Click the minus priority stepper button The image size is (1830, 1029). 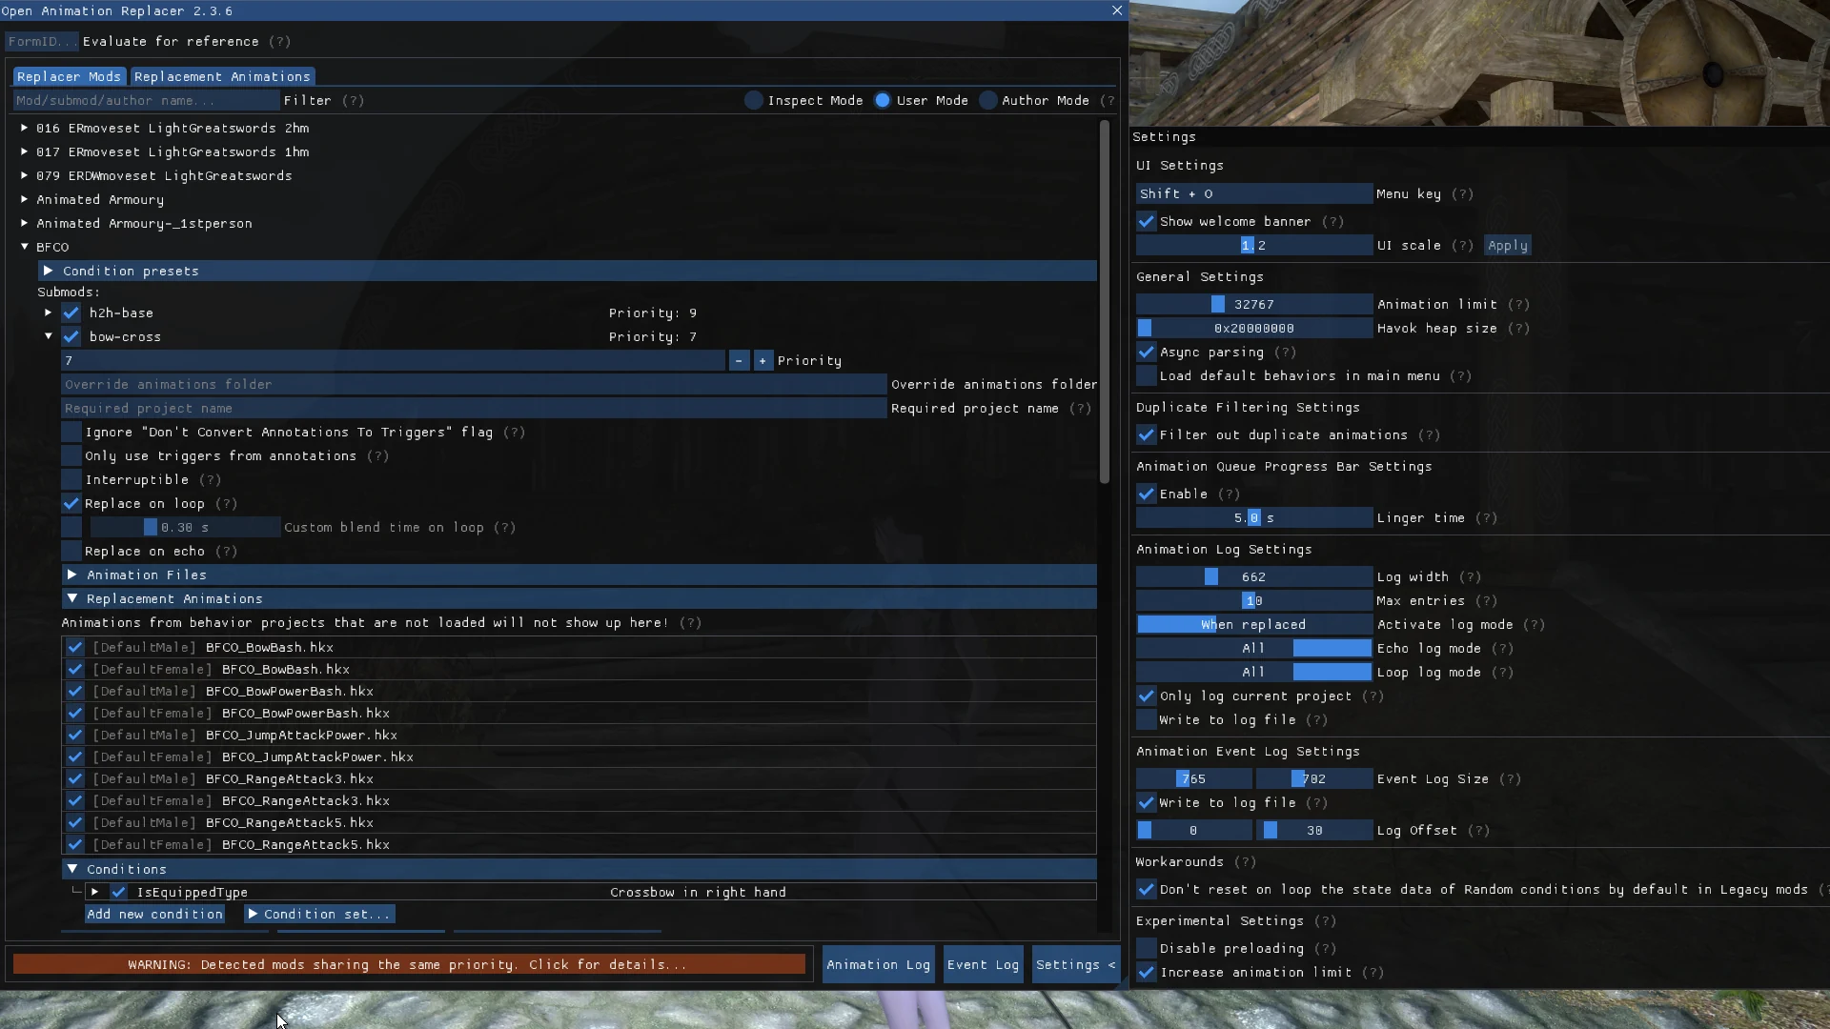coord(740,361)
